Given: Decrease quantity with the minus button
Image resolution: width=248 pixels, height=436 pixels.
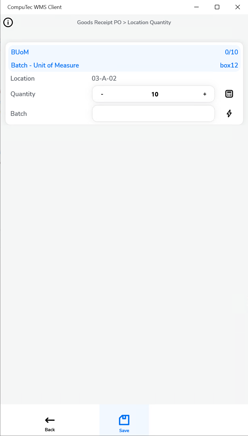Looking at the screenshot, I should (102, 94).
